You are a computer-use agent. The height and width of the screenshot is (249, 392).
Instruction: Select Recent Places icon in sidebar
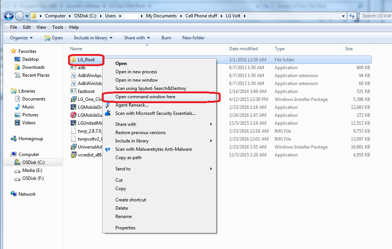tap(17, 75)
